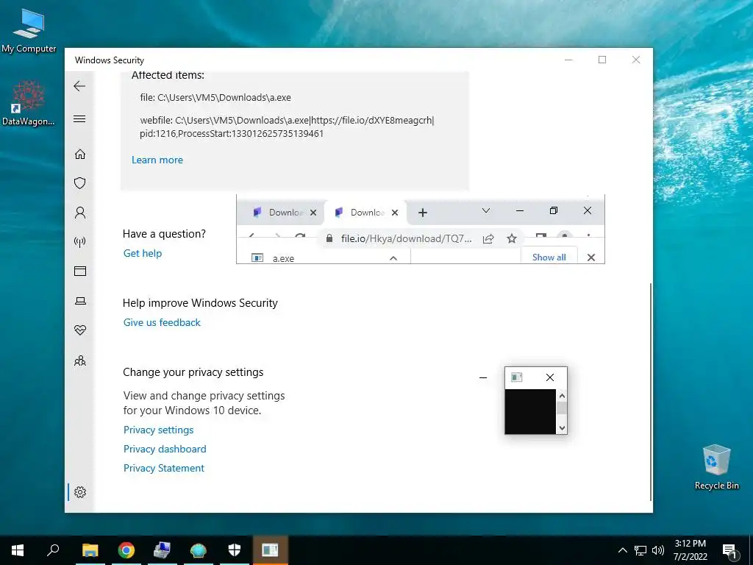Select the DataWagon desktop shortcut
This screenshot has width=753, height=565.
pos(29,103)
